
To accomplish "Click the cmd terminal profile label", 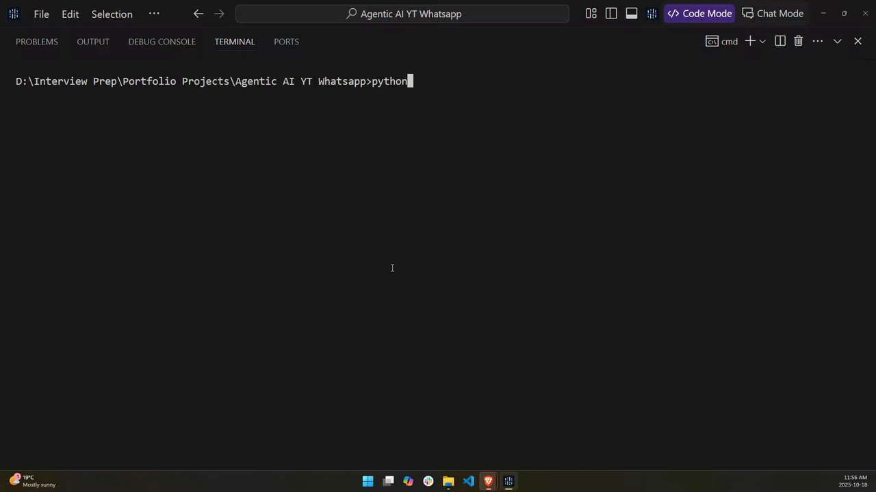I will click(x=722, y=42).
